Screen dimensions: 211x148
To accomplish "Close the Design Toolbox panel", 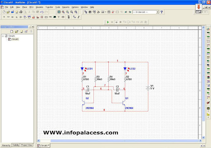I will click(x=33, y=27).
